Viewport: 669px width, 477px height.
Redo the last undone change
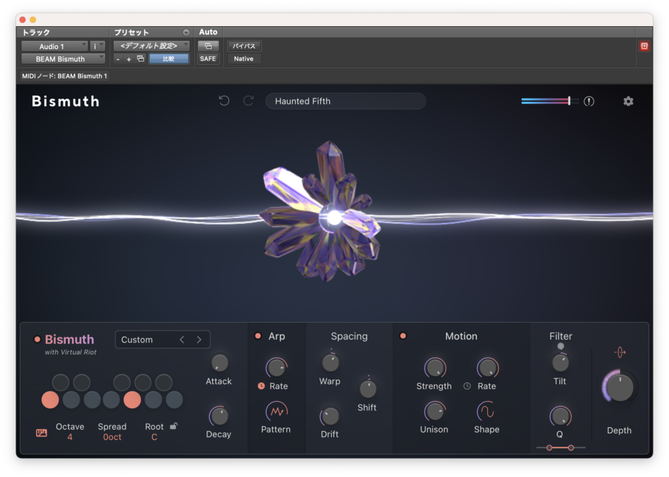click(x=248, y=101)
